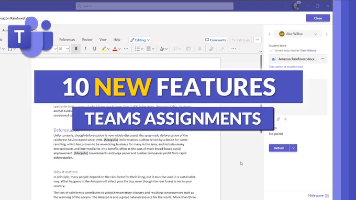Click Take action in student view
This screenshot has width=356, height=200.
(286, 67)
